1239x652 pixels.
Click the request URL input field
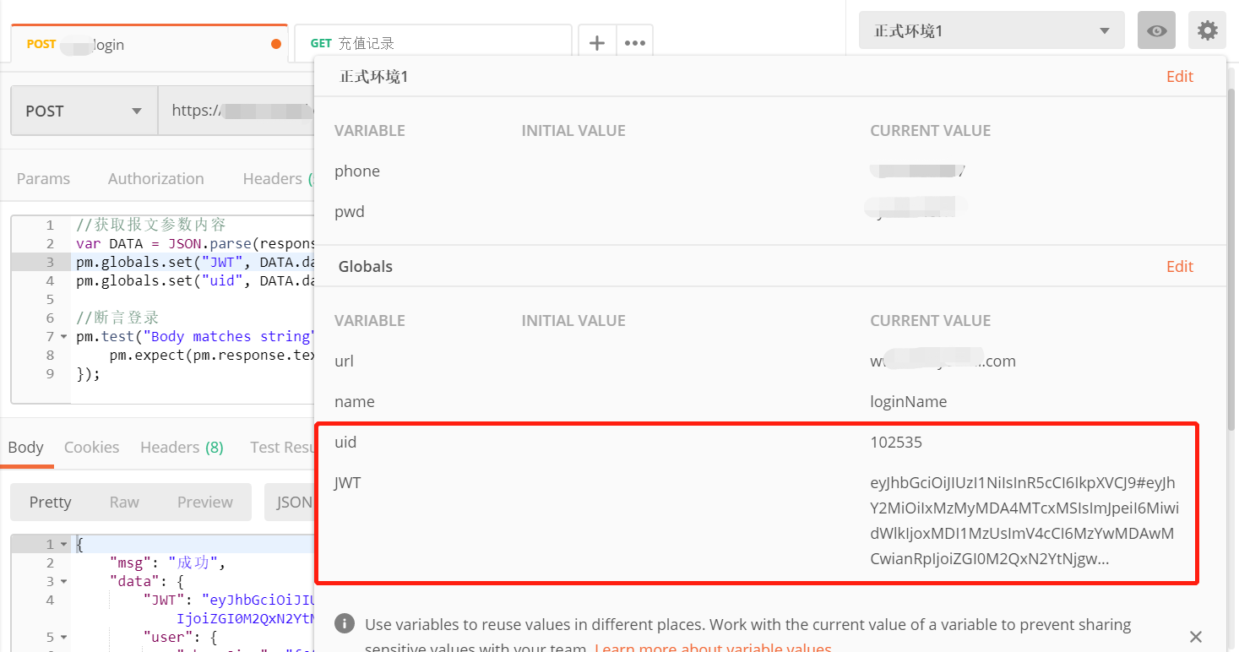click(x=236, y=111)
